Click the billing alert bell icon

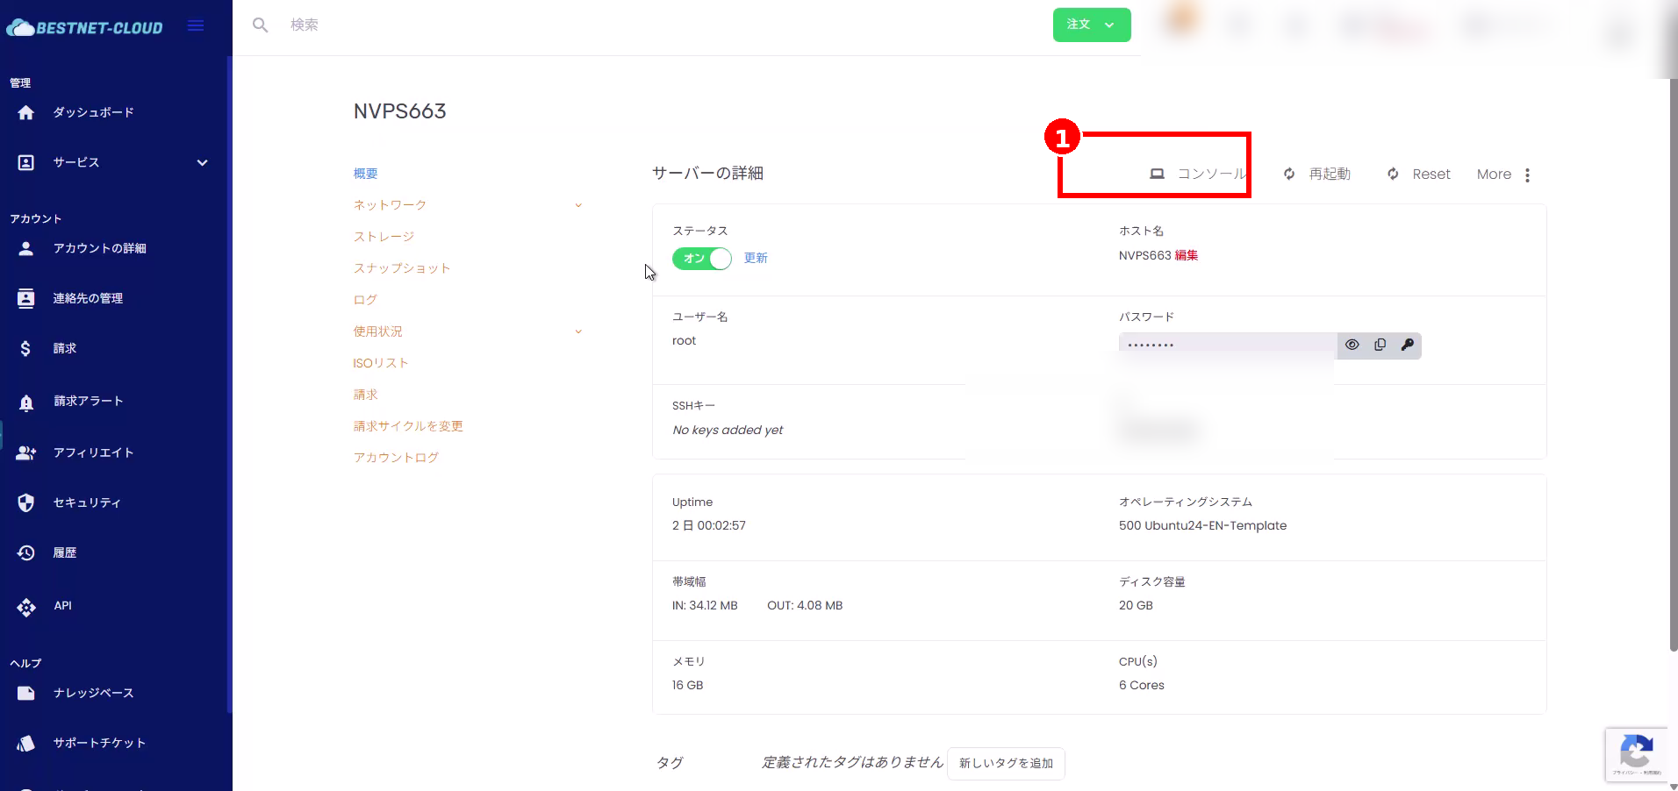26,403
